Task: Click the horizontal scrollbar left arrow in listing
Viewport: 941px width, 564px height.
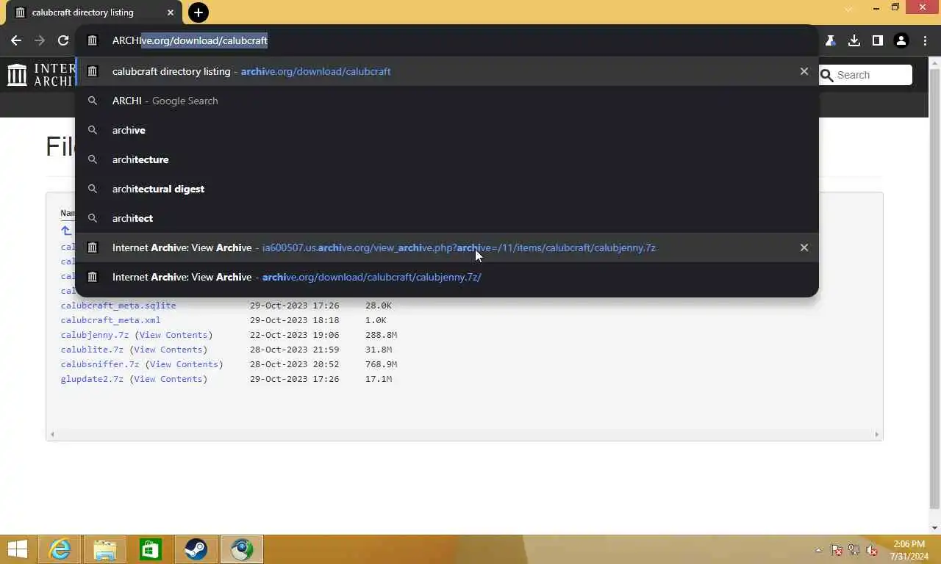Action: tap(51, 435)
